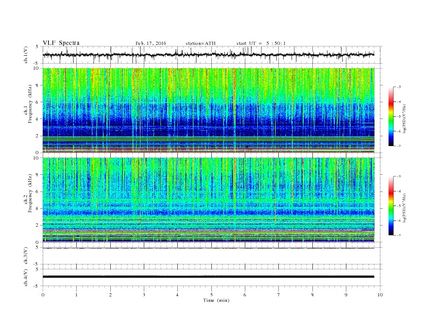
Task: Click the "start UT = 5 :50: 1" text
Action: 261,43
